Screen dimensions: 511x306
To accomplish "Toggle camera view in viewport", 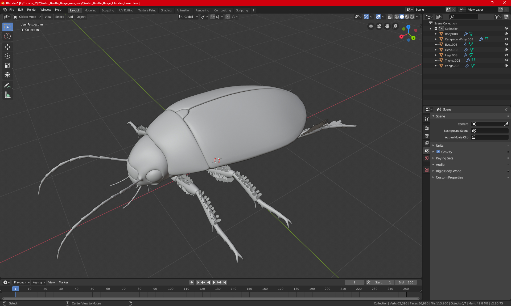I will 379,26.
